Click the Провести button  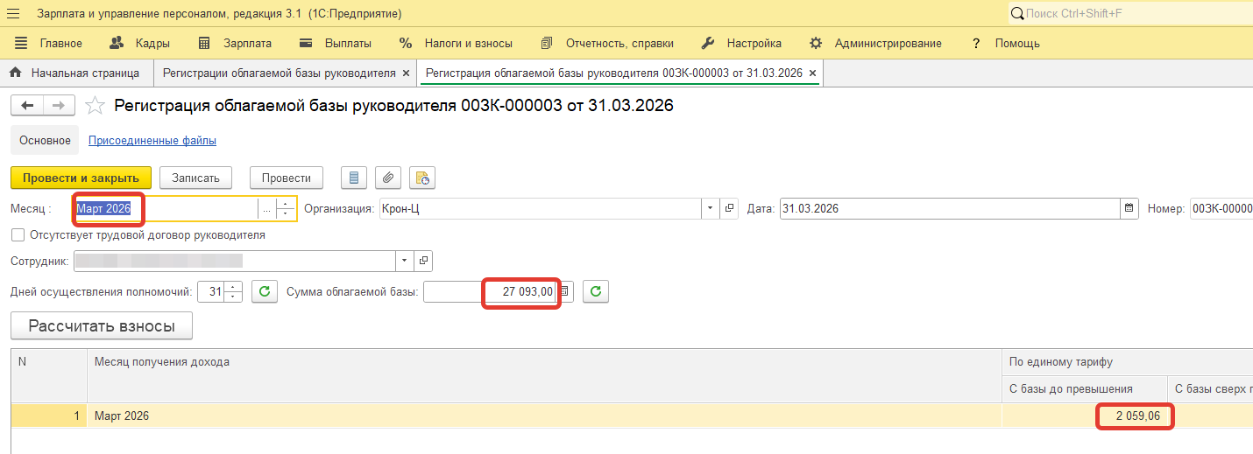(x=287, y=178)
